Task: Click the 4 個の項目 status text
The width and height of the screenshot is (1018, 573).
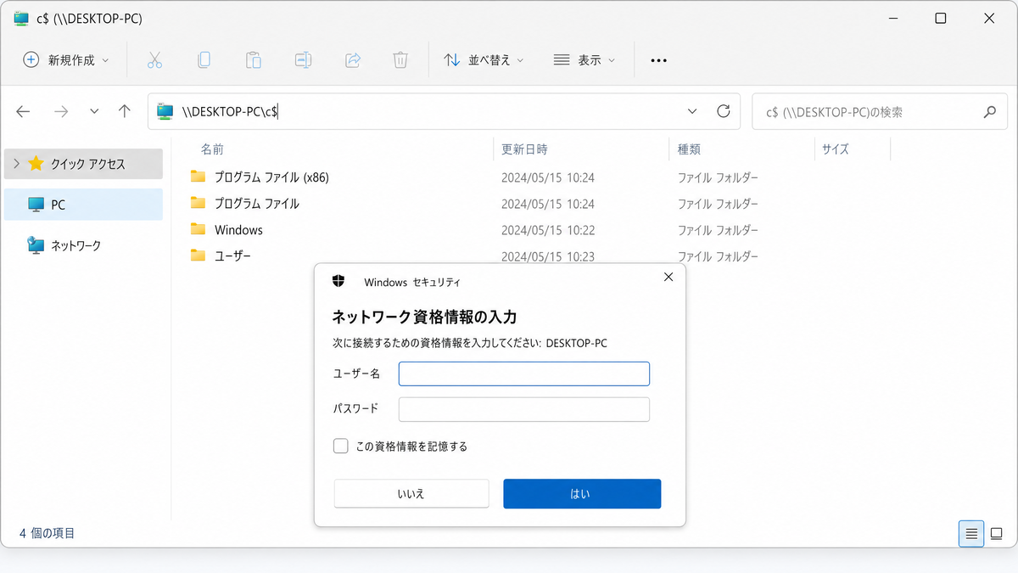Action: 48,533
